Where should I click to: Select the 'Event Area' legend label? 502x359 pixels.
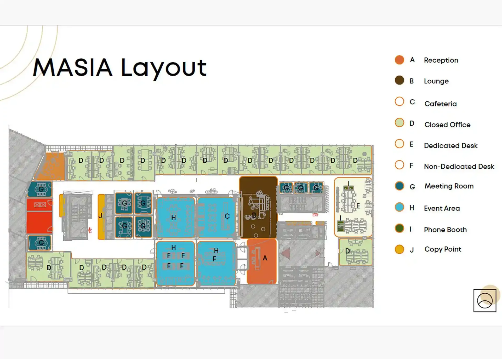442,208
